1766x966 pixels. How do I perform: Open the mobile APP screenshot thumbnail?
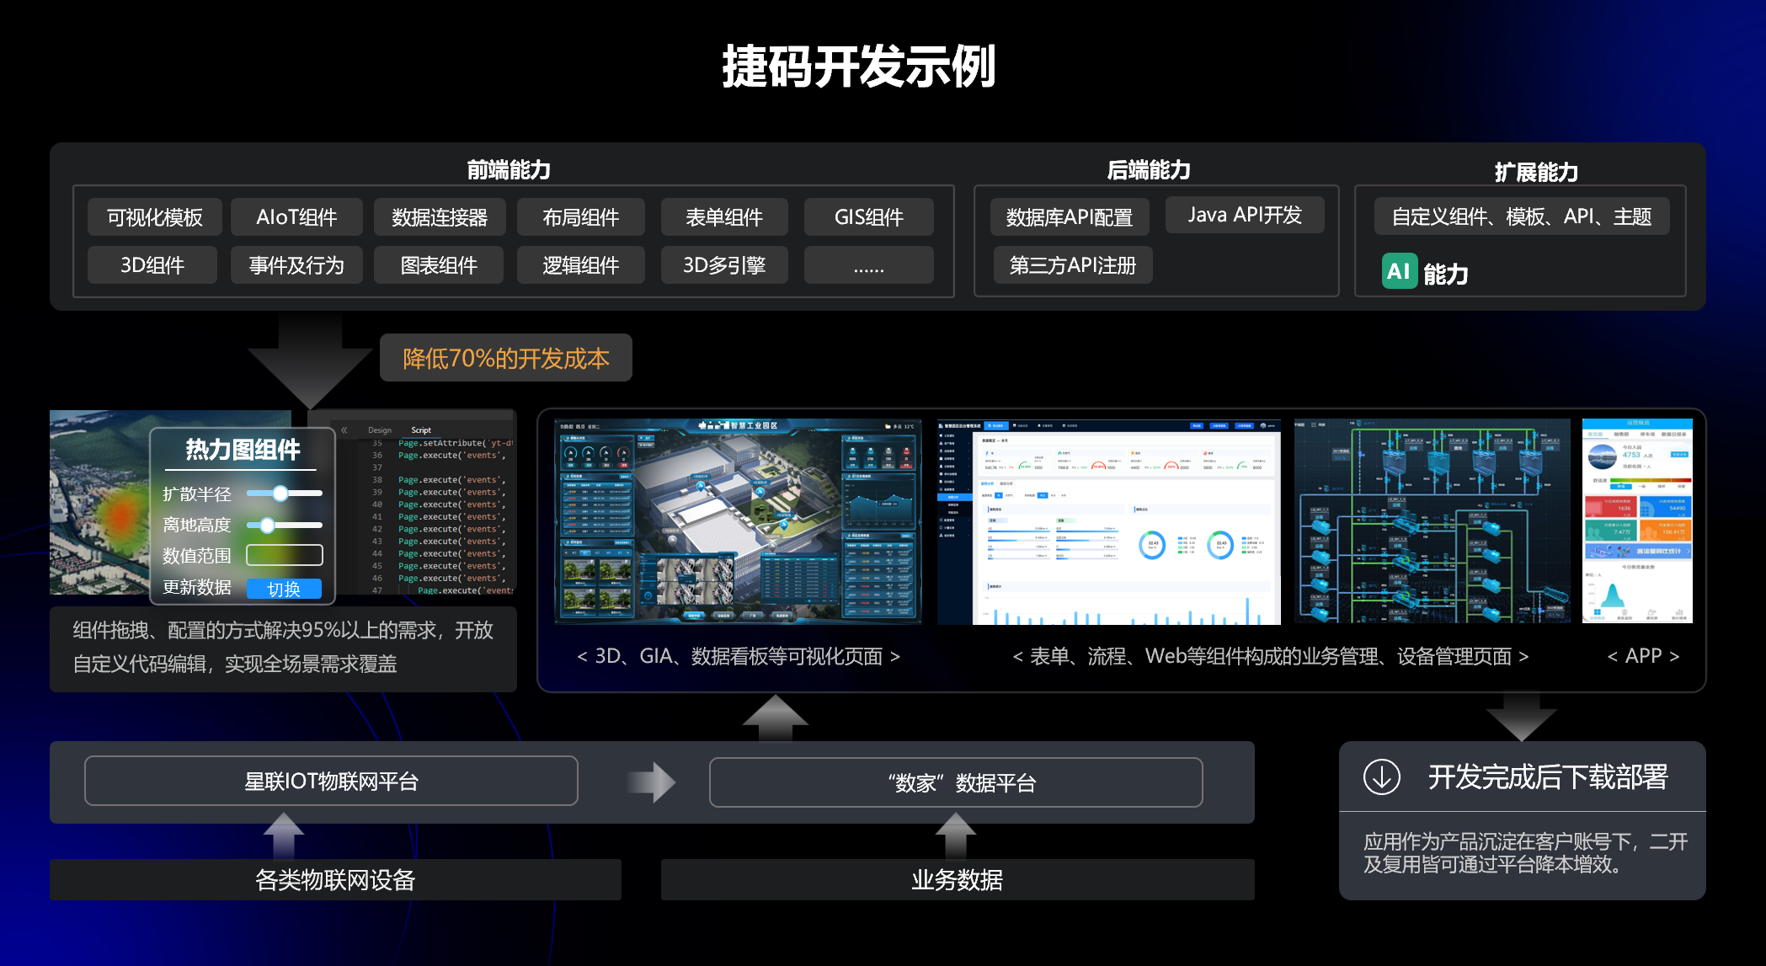click(1636, 521)
